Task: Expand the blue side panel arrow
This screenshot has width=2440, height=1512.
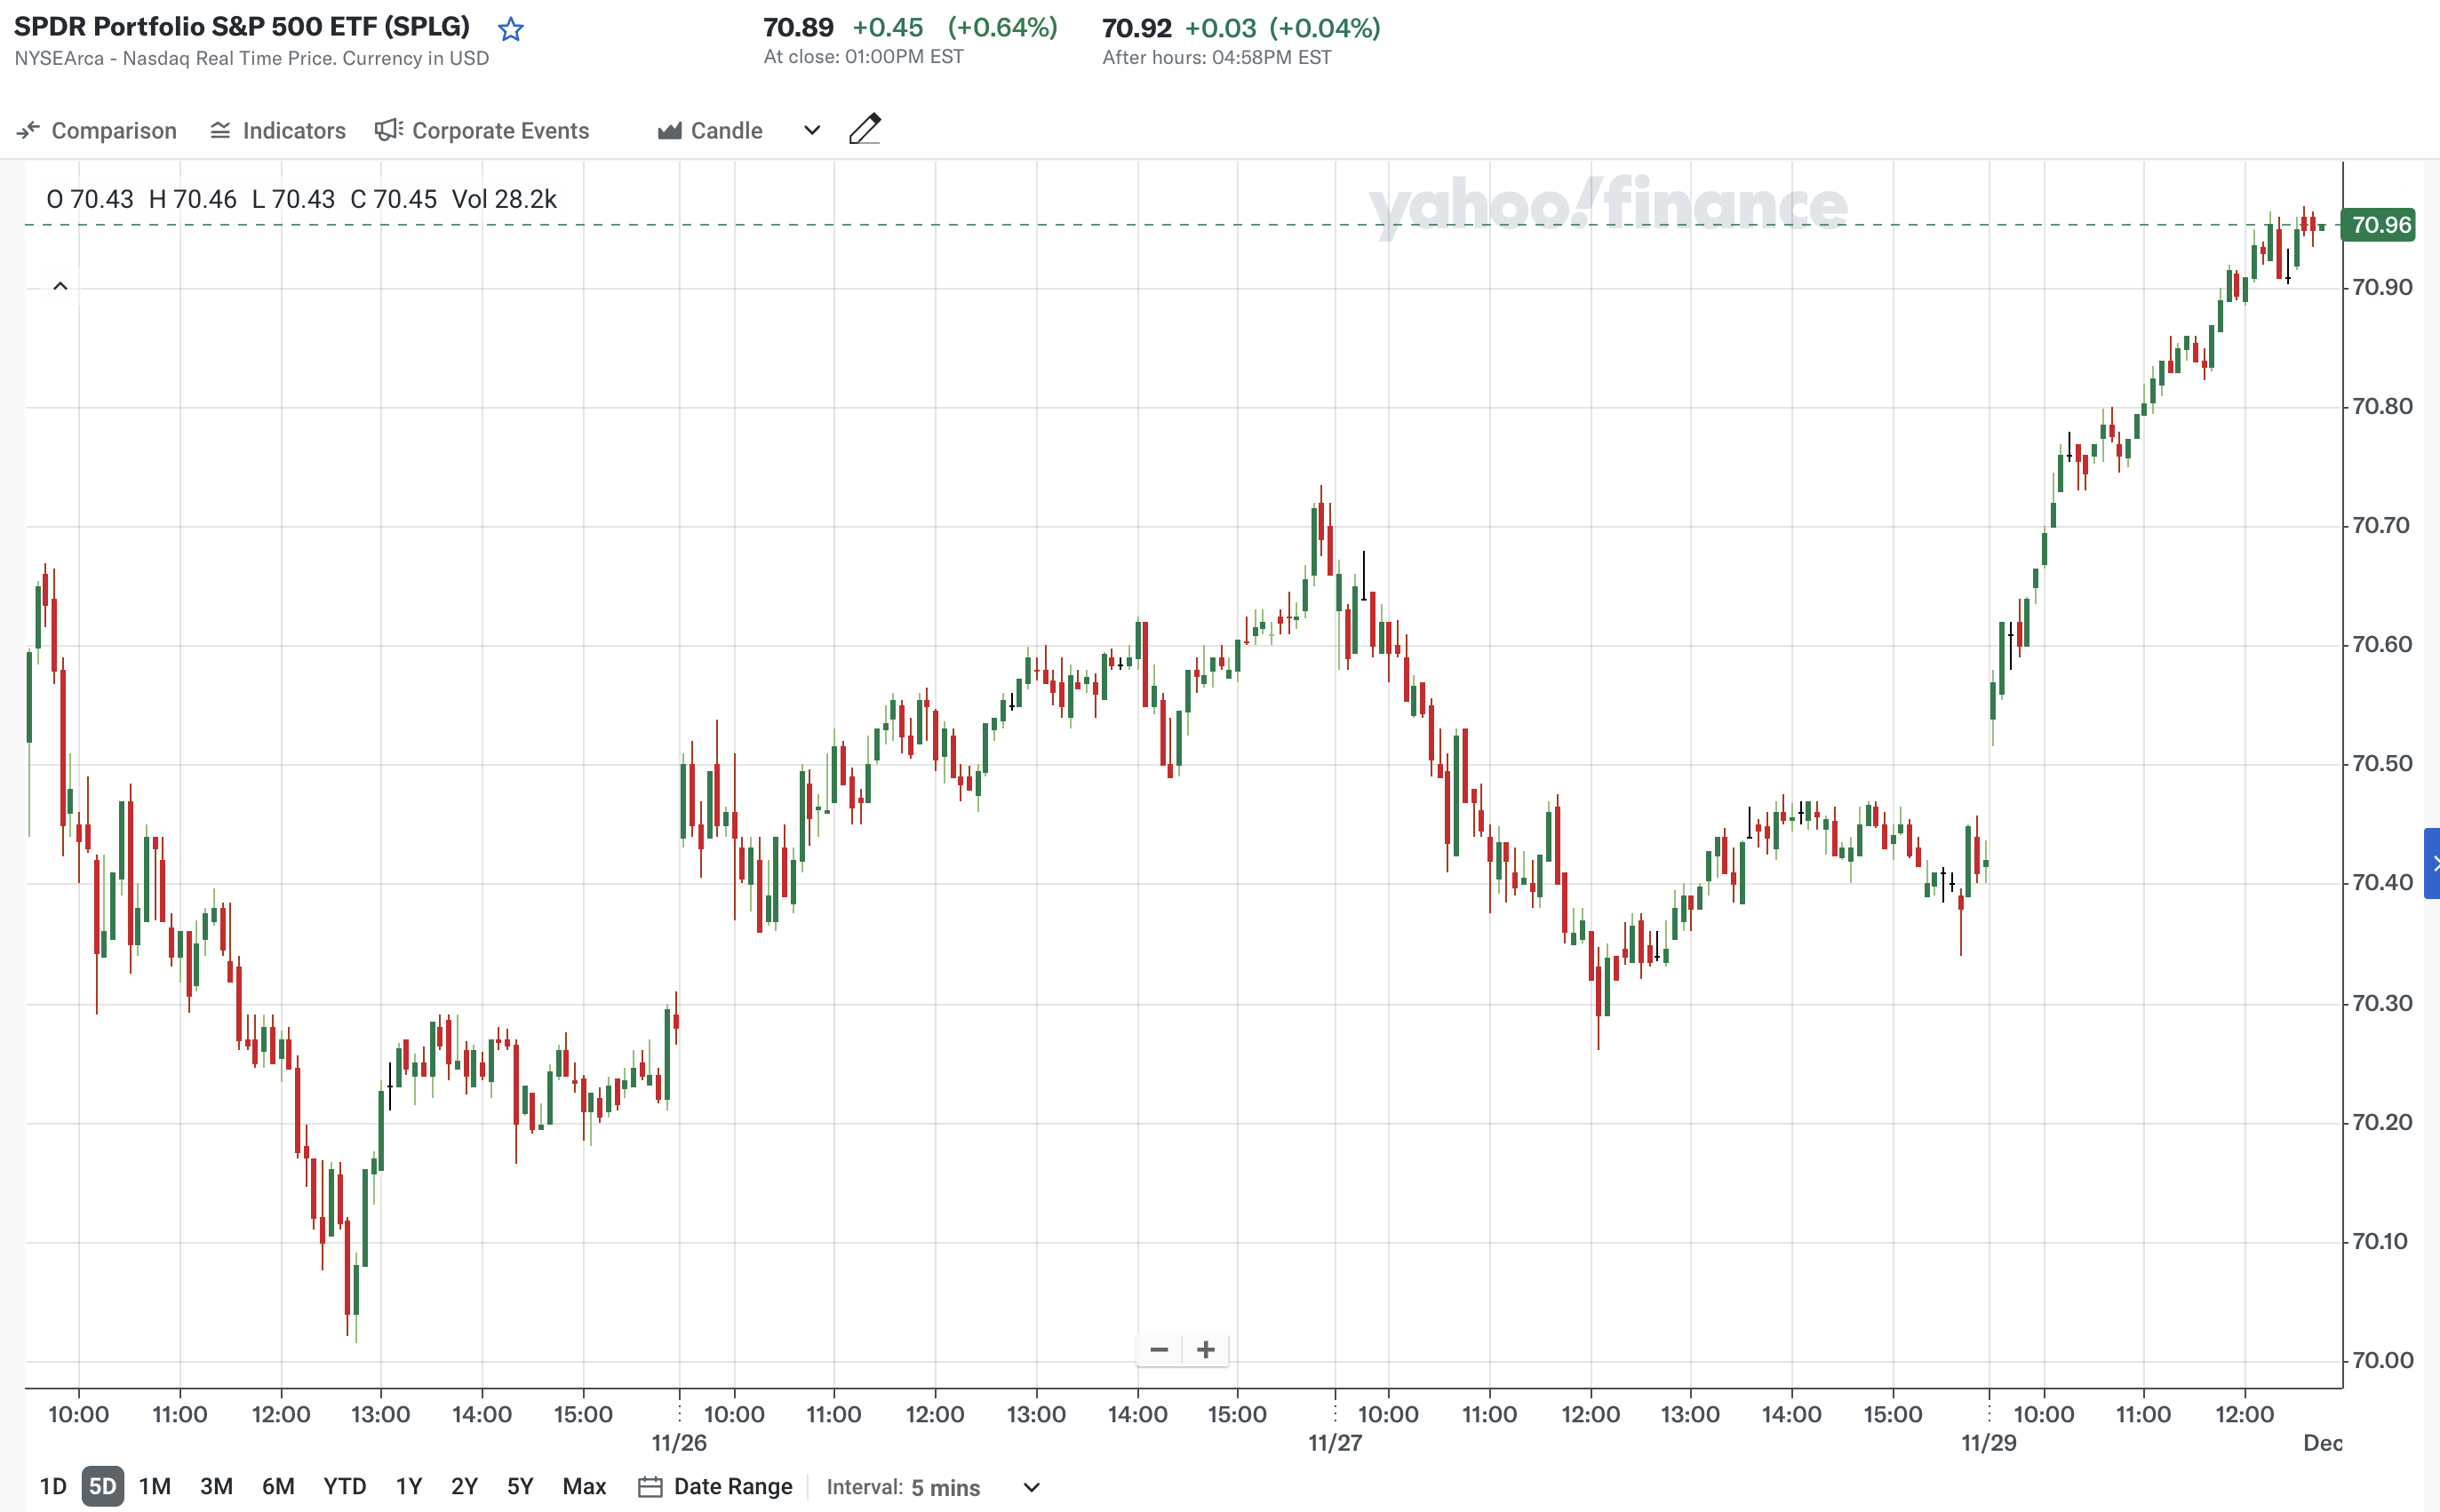Action: [2432, 863]
